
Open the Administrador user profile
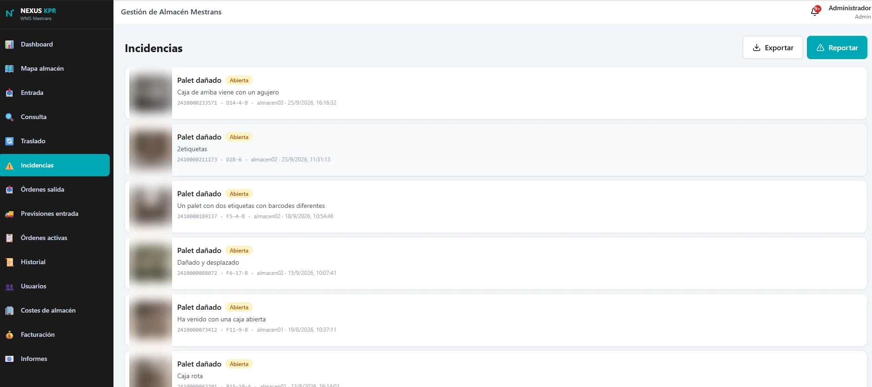[x=849, y=12]
